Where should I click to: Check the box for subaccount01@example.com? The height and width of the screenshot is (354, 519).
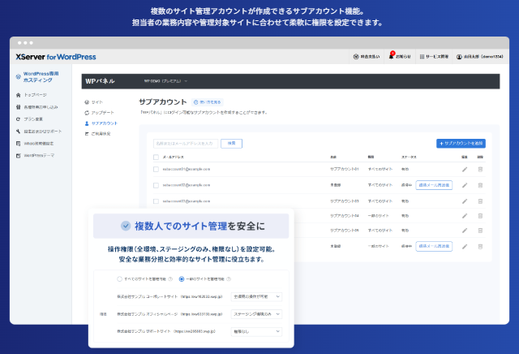pyautogui.click(x=156, y=170)
